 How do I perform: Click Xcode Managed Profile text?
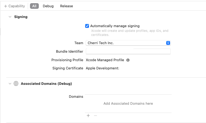(105, 60)
